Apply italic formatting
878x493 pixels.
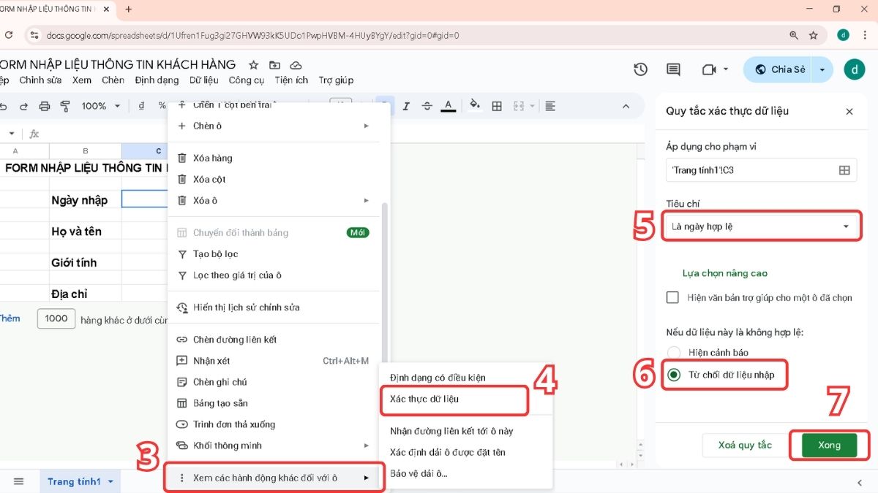coord(406,106)
